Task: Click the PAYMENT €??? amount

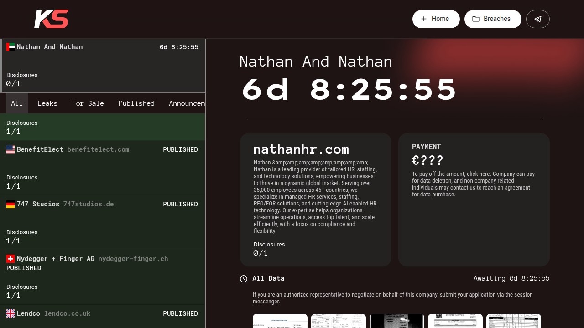Action: coord(428,160)
